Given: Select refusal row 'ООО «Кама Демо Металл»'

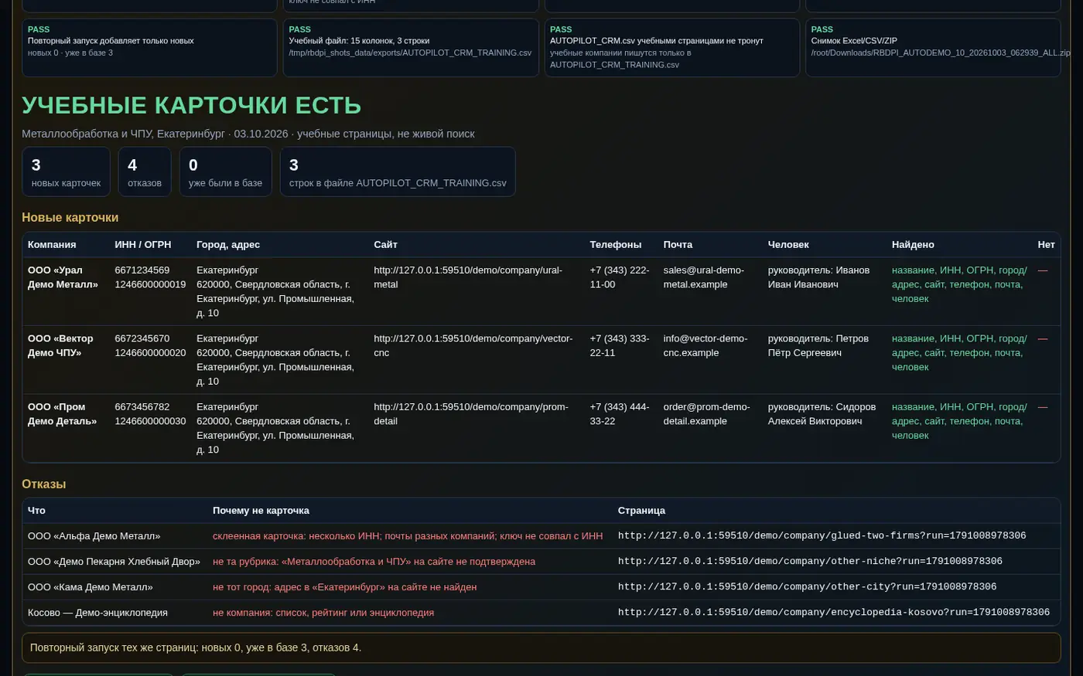Looking at the screenshot, I should pyautogui.click(x=541, y=587).
